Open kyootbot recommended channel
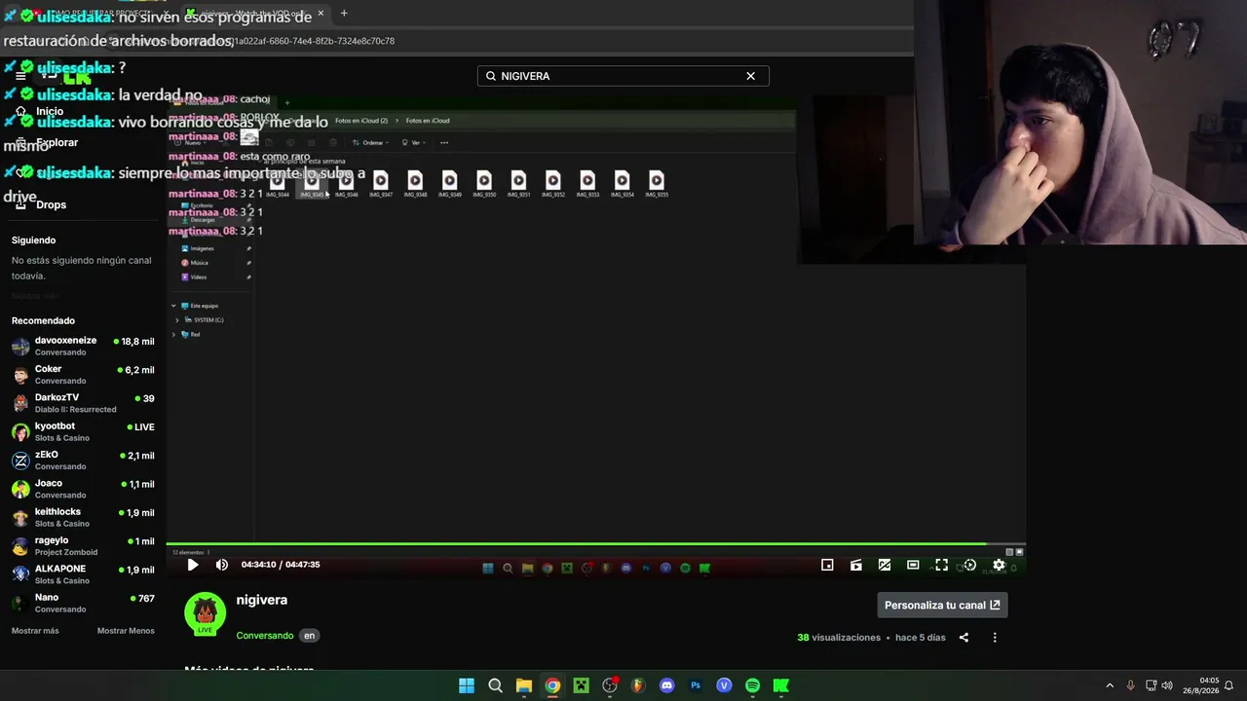The width and height of the screenshot is (1247, 701). coord(83,431)
